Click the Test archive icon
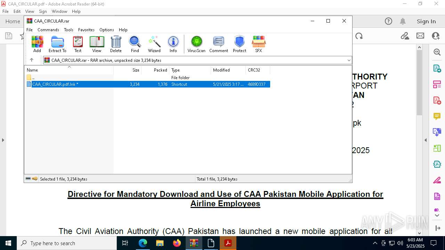 (78, 44)
